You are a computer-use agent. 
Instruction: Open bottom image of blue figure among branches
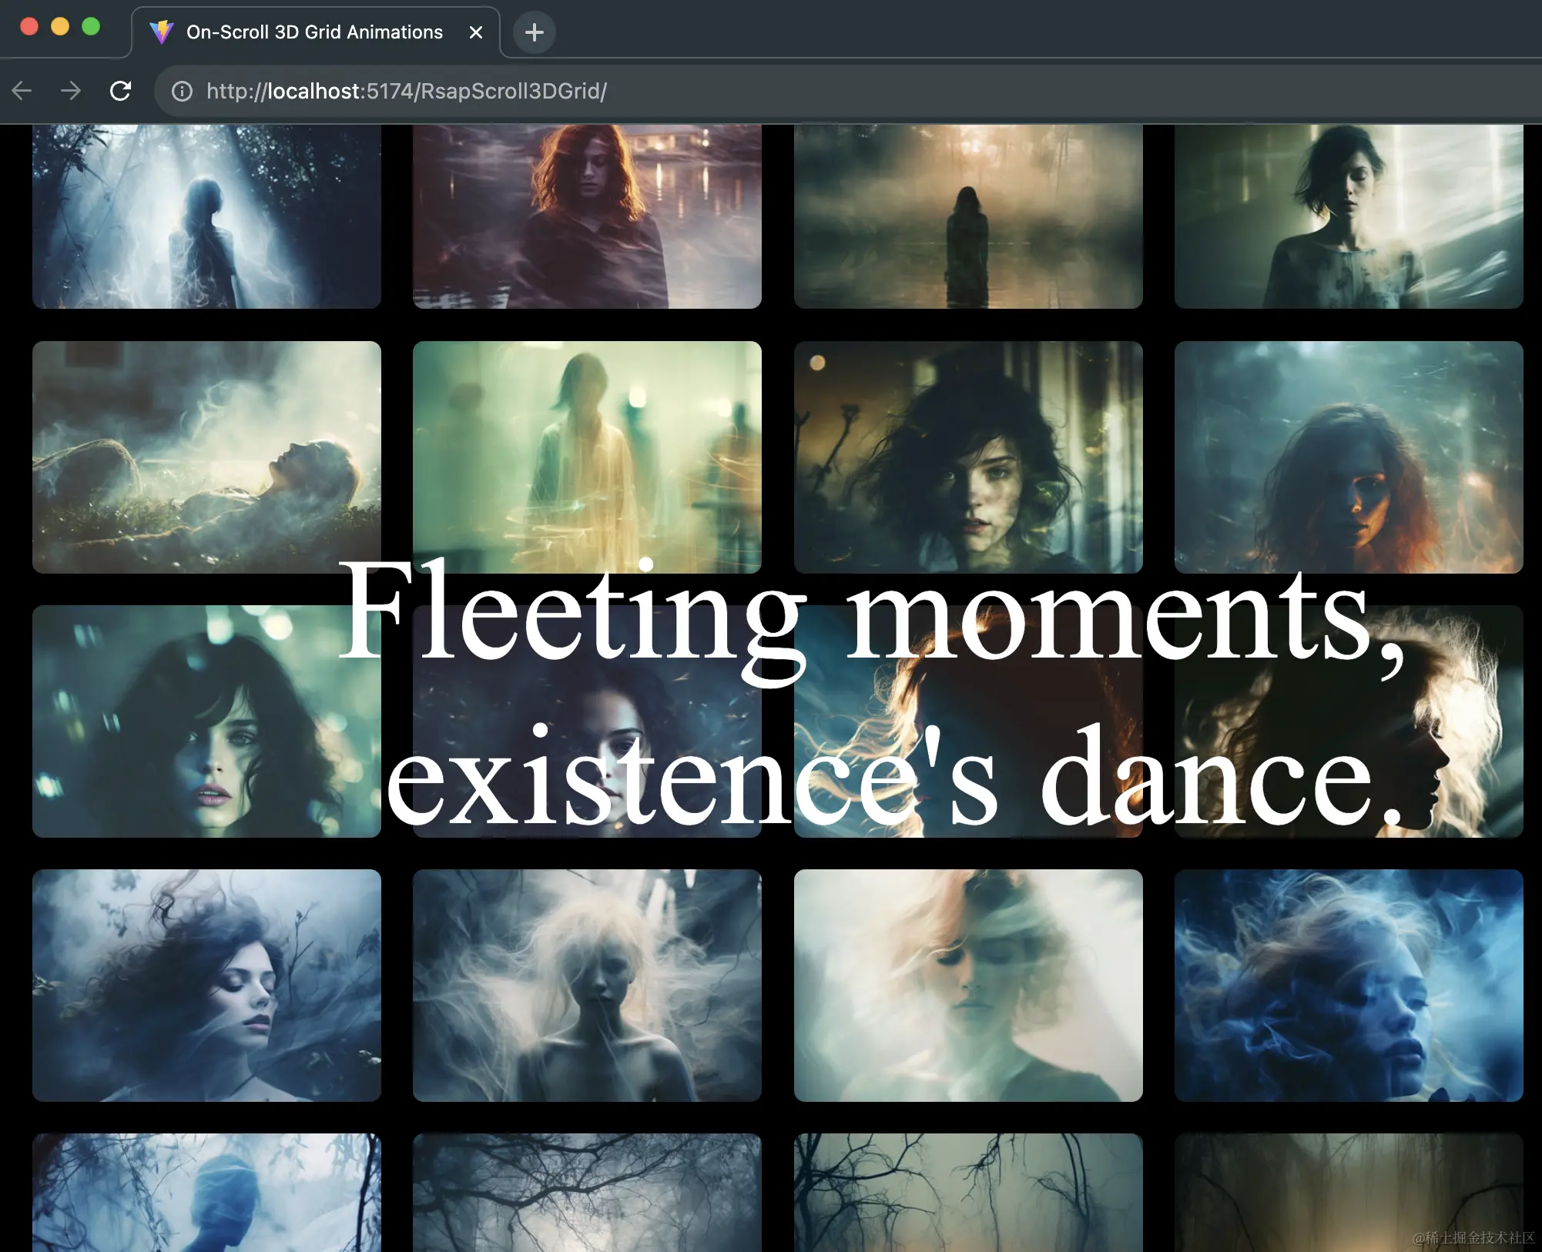[x=206, y=1192]
